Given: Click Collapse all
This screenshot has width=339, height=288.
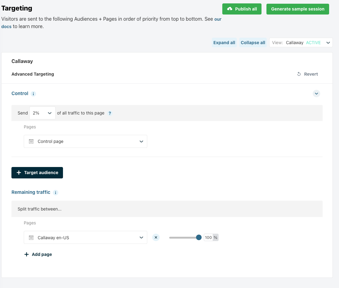Looking at the screenshot, I should [x=253, y=43].
